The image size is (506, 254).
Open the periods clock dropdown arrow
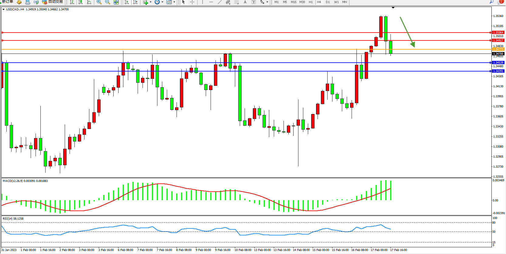[x=162, y=2]
